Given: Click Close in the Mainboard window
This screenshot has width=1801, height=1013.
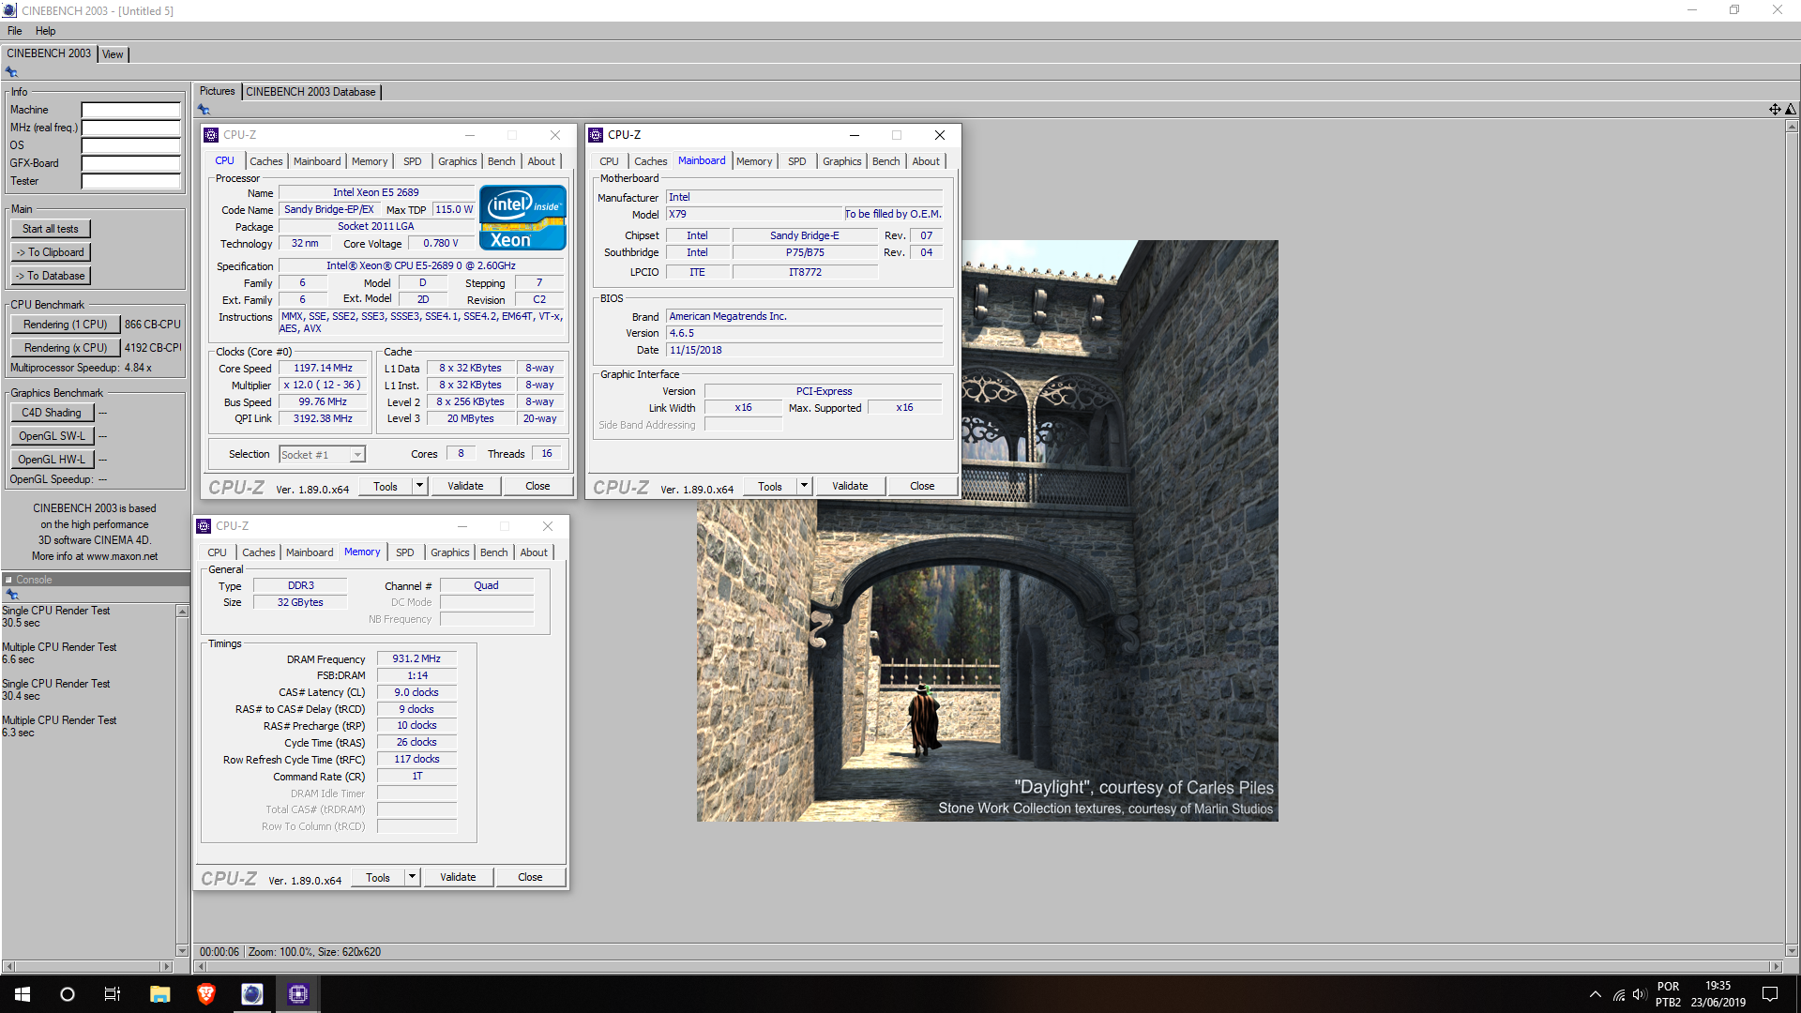Looking at the screenshot, I should click(x=922, y=486).
